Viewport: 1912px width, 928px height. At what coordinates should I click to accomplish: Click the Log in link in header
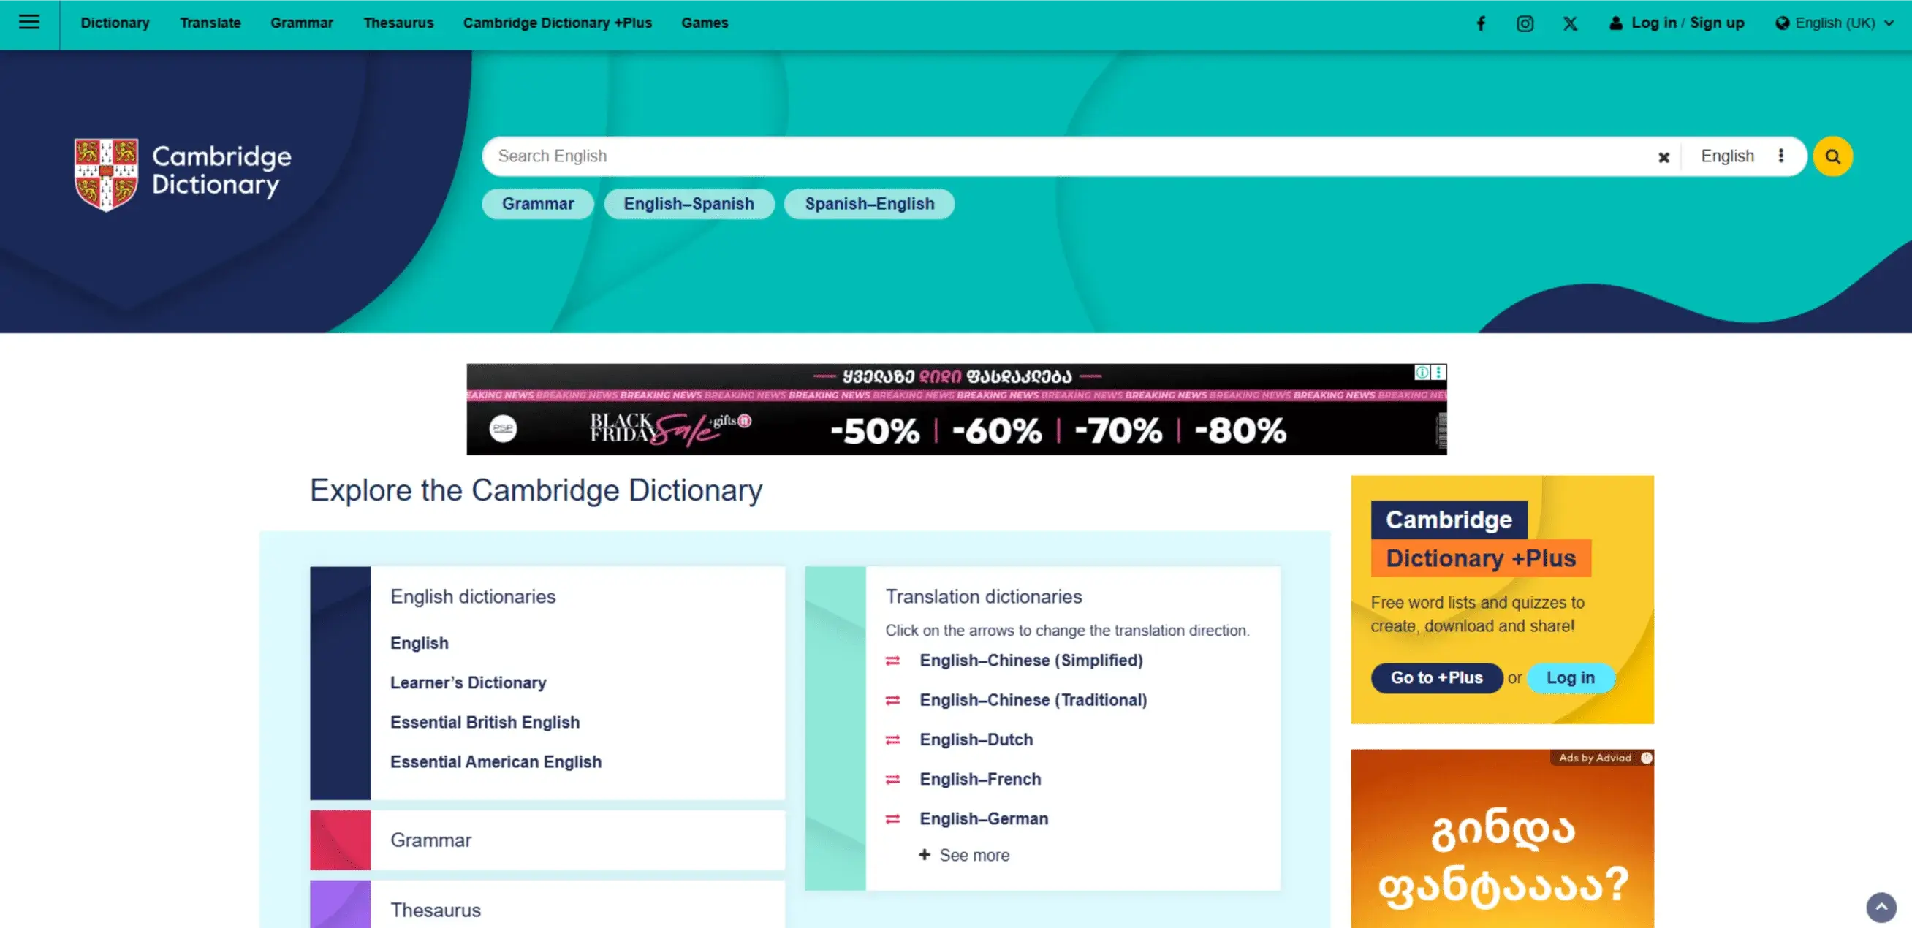pyautogui.click(x=1654, y=23)
